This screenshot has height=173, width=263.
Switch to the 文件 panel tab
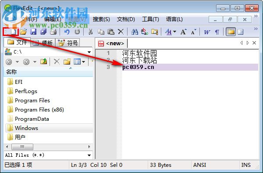coord(17,42)
